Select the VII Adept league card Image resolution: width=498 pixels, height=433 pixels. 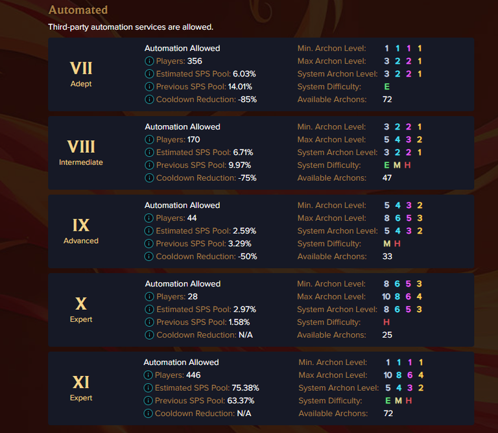81,74
